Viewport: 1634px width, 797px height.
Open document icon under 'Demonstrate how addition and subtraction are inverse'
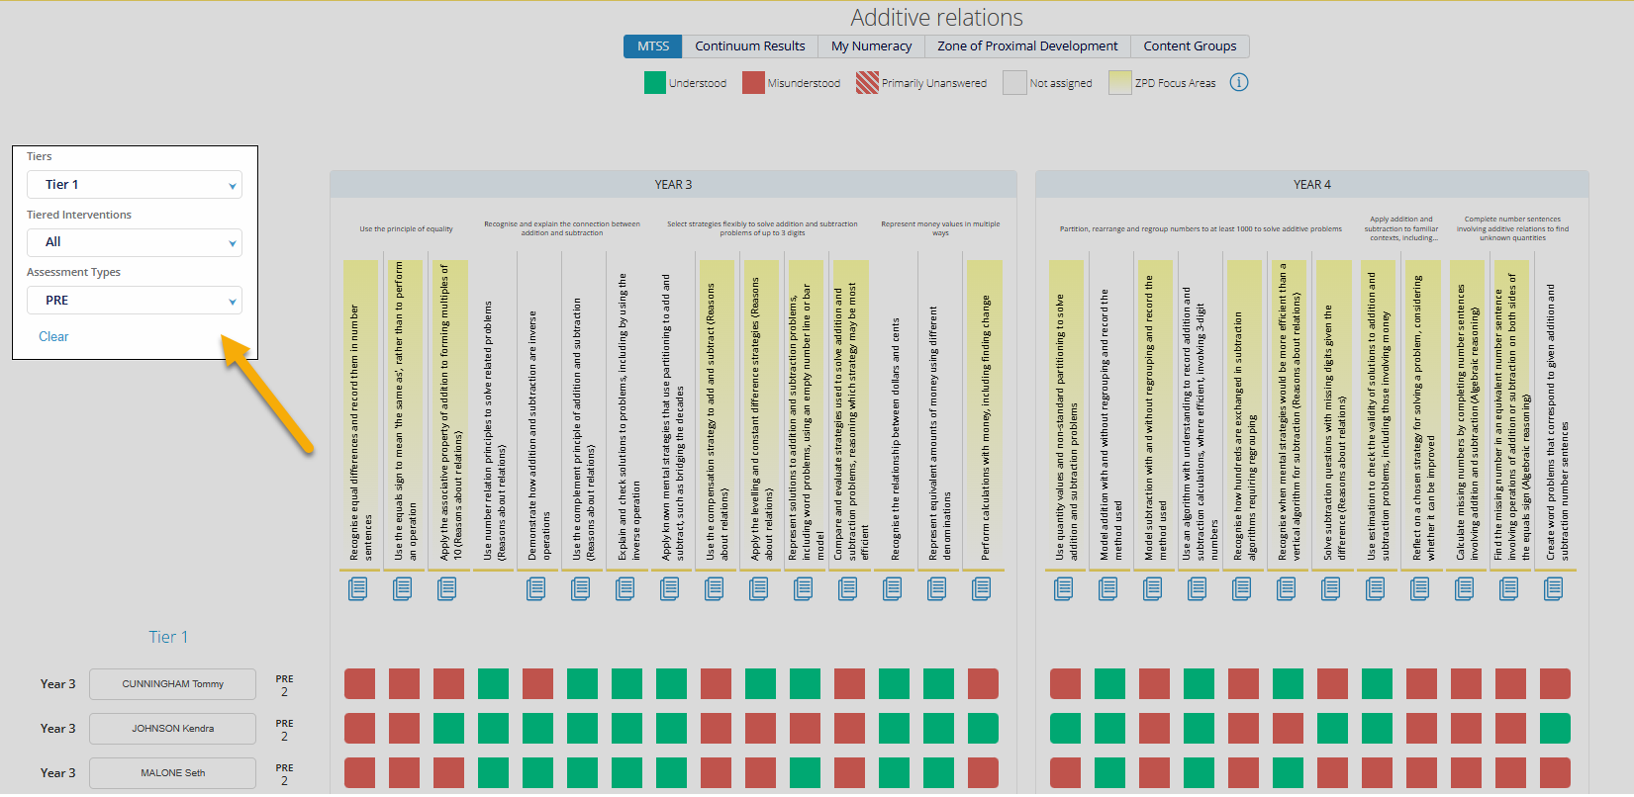click(536, 588)
